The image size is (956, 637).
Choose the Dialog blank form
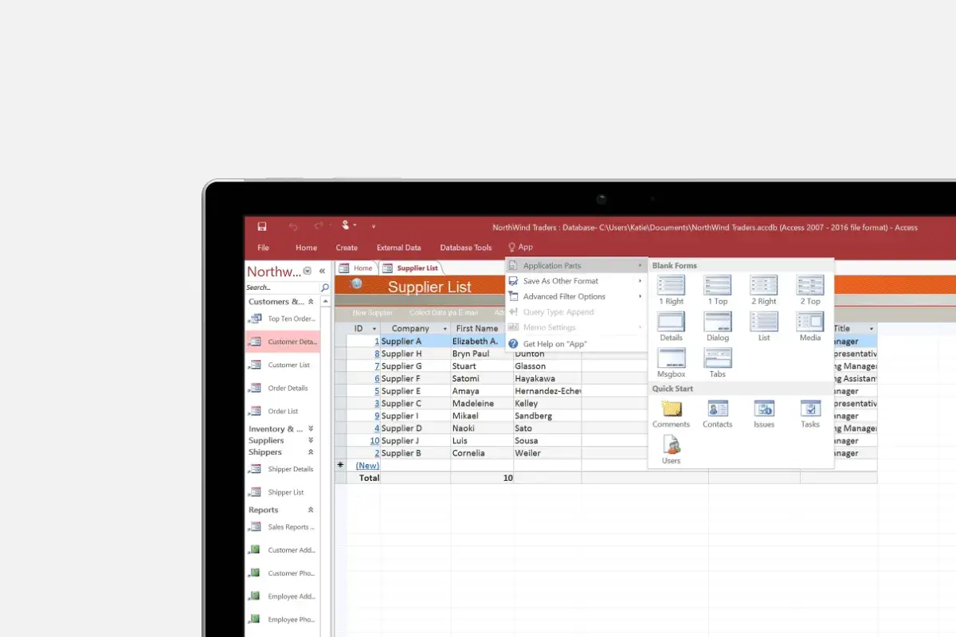pos(717,326)
